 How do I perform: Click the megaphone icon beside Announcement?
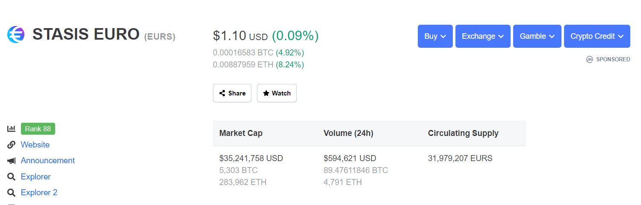click(12, 161)
